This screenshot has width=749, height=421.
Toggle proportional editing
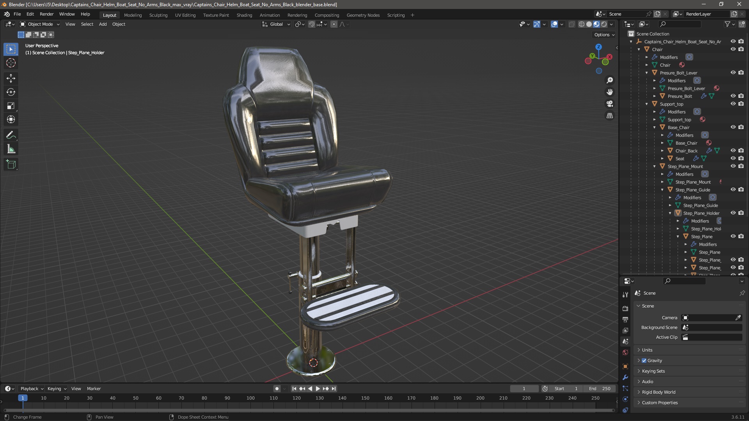coord(334,24)
